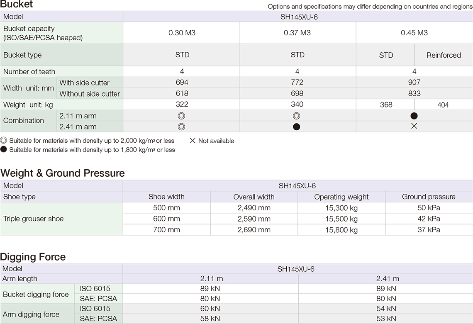Select the "Reinforced" bucket type cell
Image resolution: width=473 pixels, height=324 pixels.
point(444,55)
